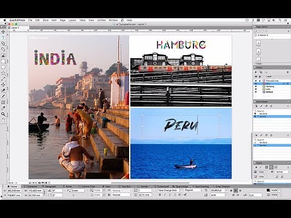The image size is (291, 218).
Task: Open the File menu
Action: pyautogui.click(x=30, y=20)
